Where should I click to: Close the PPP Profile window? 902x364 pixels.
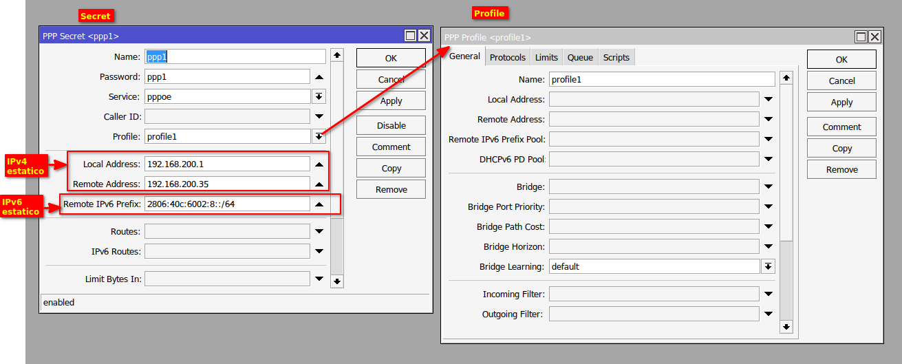coord(874,37)
